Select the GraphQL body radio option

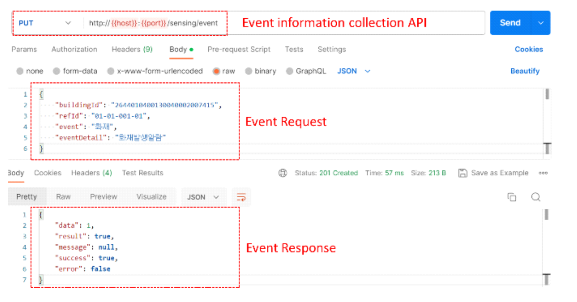click(290, 71)
